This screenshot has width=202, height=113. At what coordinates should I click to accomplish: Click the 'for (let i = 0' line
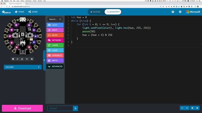98,24
